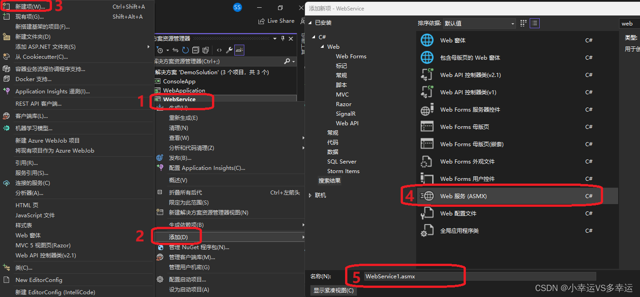Select the WebApplication project in Solution Explorer
Screen dimensions: 640x297
[184, 90]
